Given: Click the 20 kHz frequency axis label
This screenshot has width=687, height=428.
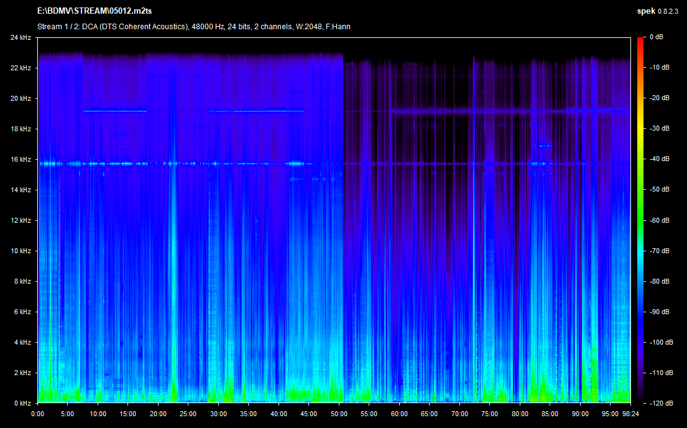Looking at the screenshot, I should (x=21, y=99).
